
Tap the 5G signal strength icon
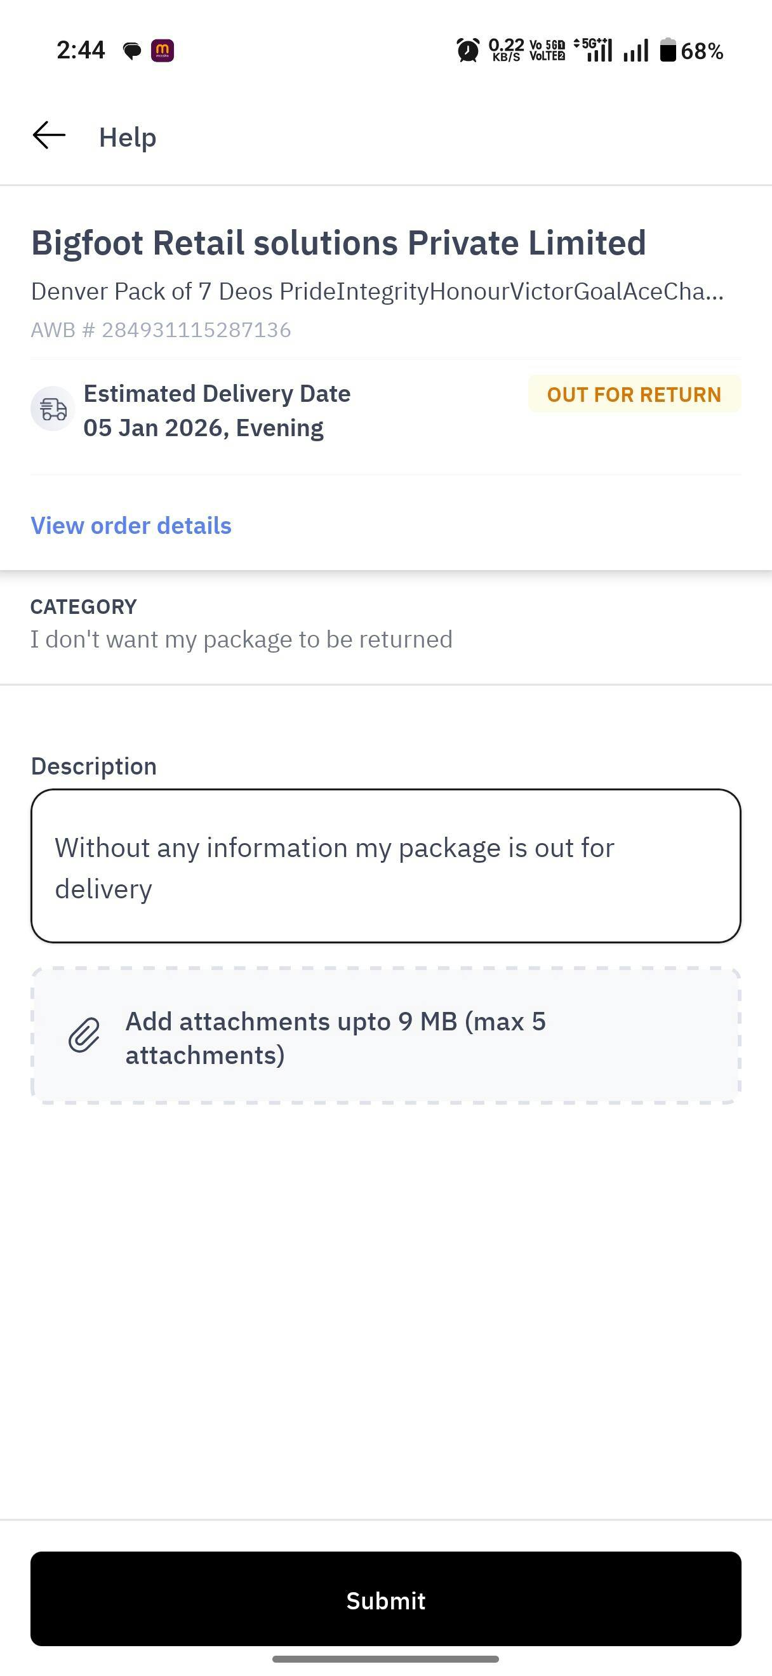point(595,50)
